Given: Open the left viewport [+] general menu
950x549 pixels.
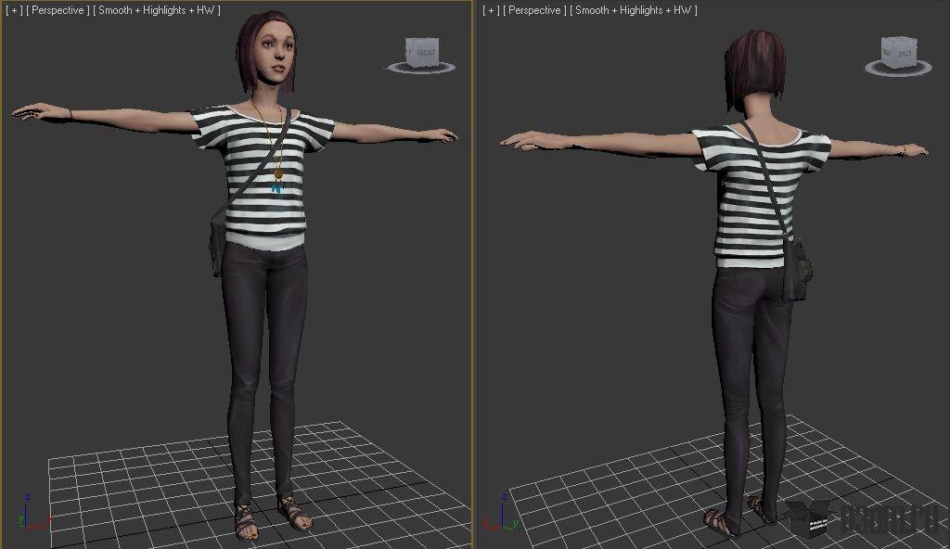Looking at the screenshot, I should point(13,10).
